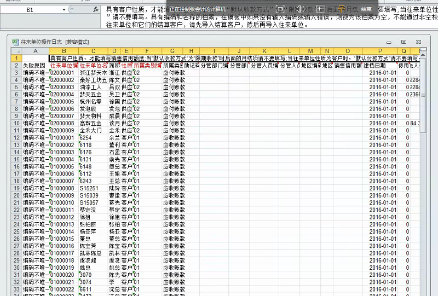Minimize the 往来单位操作日志 workbook window
438x296 pixels.
389,42
